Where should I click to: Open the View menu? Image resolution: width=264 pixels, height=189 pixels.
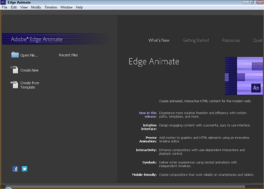24,7
